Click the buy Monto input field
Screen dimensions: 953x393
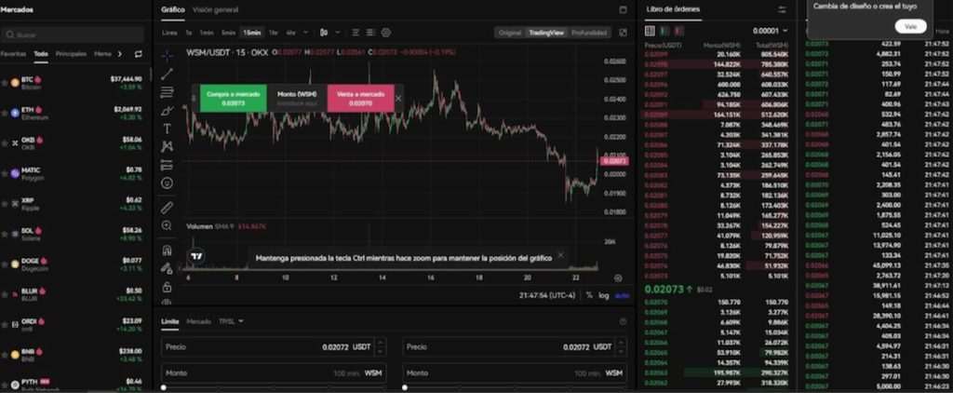click(274, 373)
